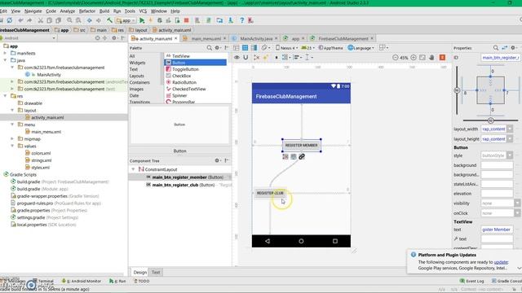
Task: Click the Redo arrow icon
Action: [x=29, y=20]
